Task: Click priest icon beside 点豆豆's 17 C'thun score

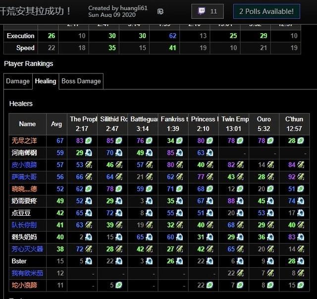Action: 301,213
